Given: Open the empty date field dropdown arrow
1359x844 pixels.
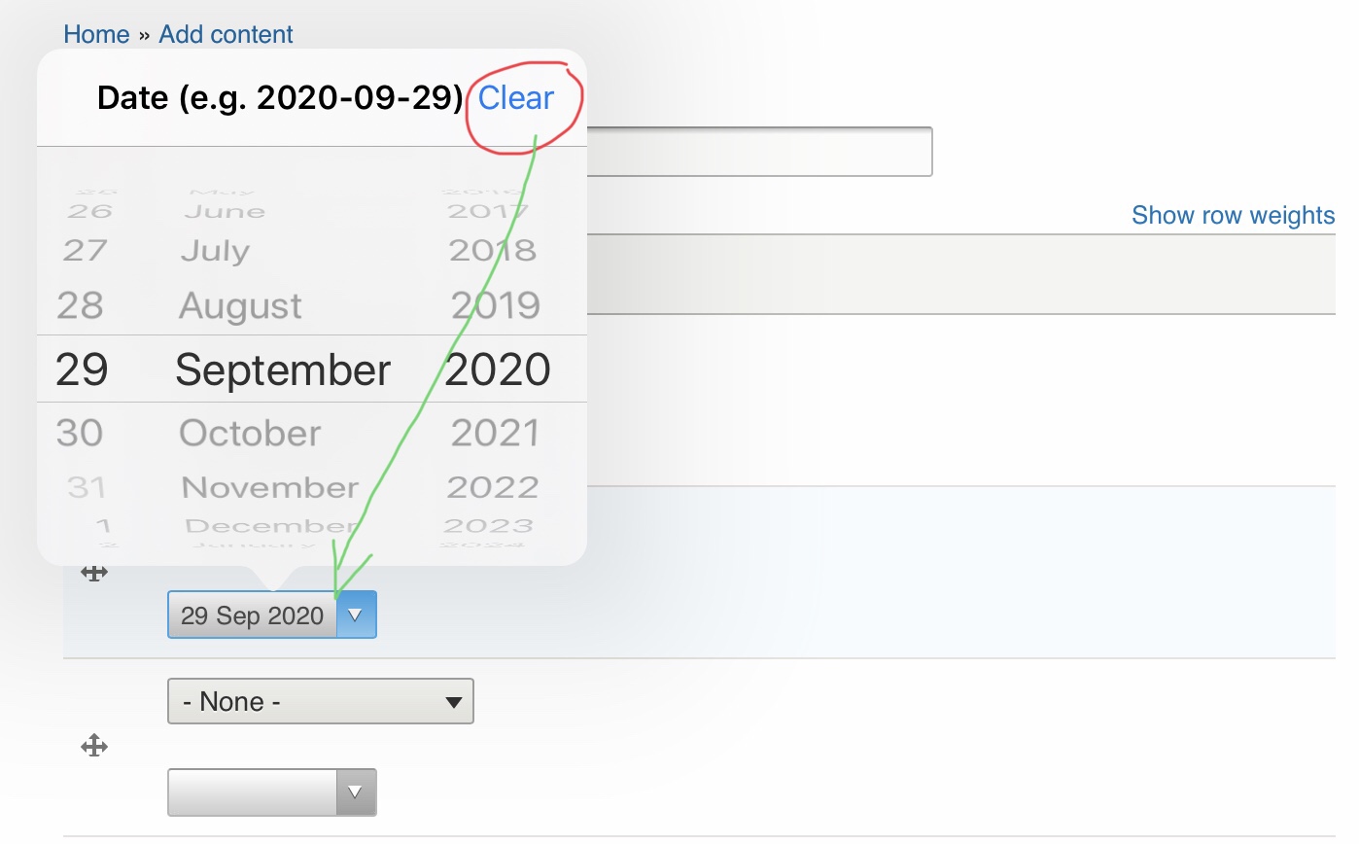Looking at the screenshot, I should coord(356,791).
